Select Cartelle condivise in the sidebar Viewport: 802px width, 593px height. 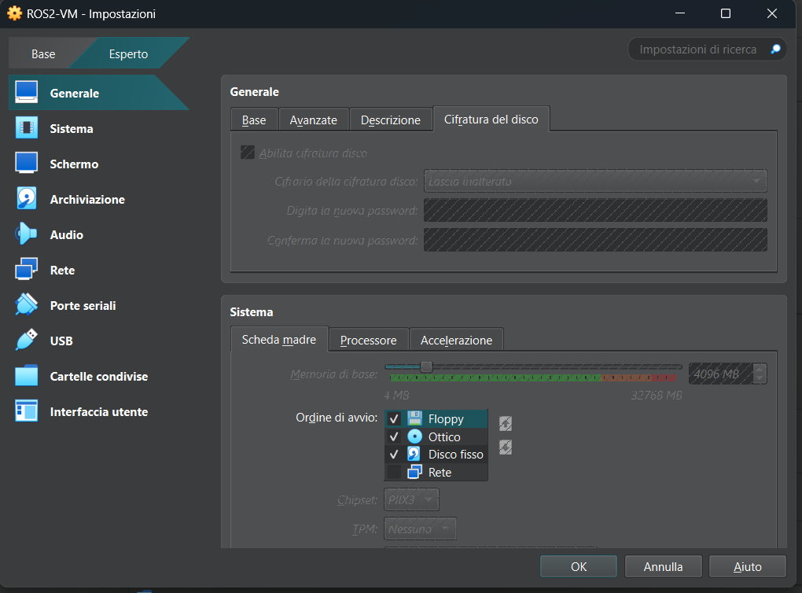(99, 376)
